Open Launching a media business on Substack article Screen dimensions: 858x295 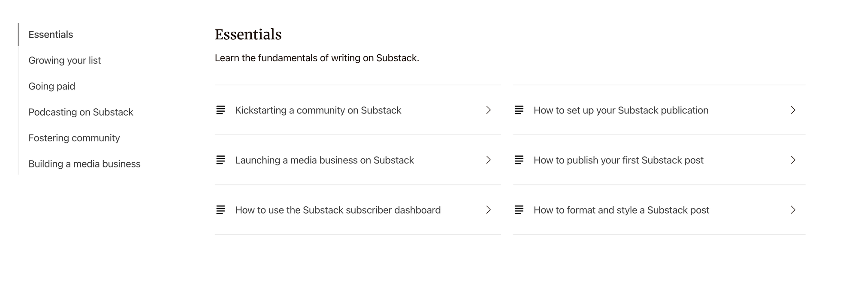coord(358,160)
